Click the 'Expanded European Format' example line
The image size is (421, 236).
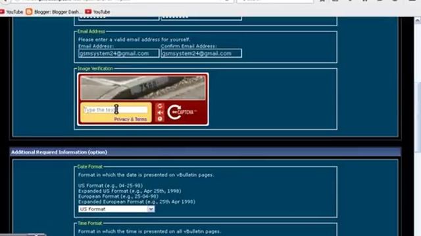pos(137,201)
